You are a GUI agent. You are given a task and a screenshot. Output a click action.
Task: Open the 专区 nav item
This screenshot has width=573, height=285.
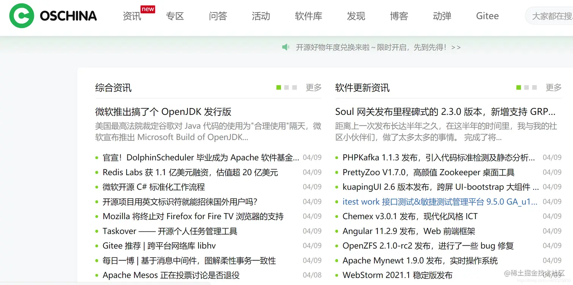coord(175,16)
